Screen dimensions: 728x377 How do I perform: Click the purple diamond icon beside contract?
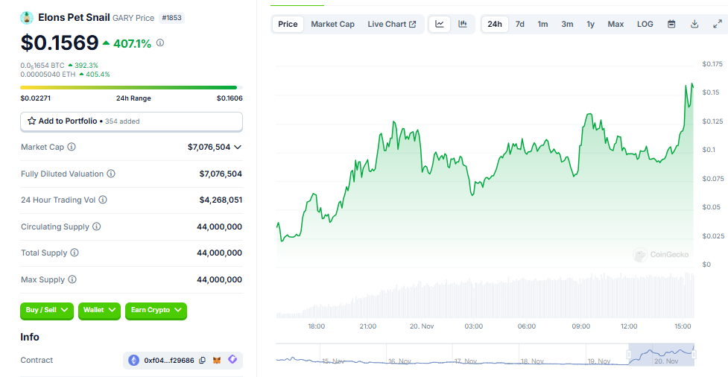coord(232,360)
